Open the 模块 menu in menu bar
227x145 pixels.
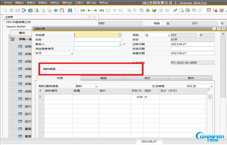tap(67, 3)
